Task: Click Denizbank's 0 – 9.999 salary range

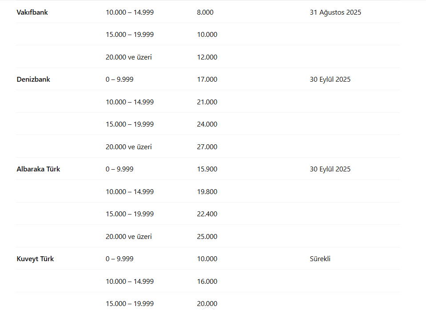Action: (119, 79)
